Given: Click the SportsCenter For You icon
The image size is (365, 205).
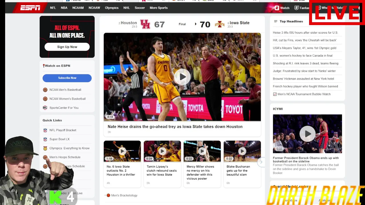Looking at the screenshot, I should point(45,108).
